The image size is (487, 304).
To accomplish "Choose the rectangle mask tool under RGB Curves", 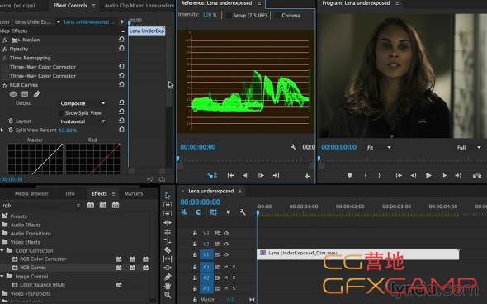I will (25, 94).
